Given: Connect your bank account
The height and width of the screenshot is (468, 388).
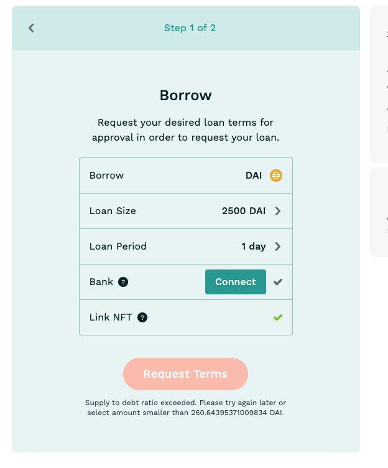Looking at the screenshot, I should (235, 282).
